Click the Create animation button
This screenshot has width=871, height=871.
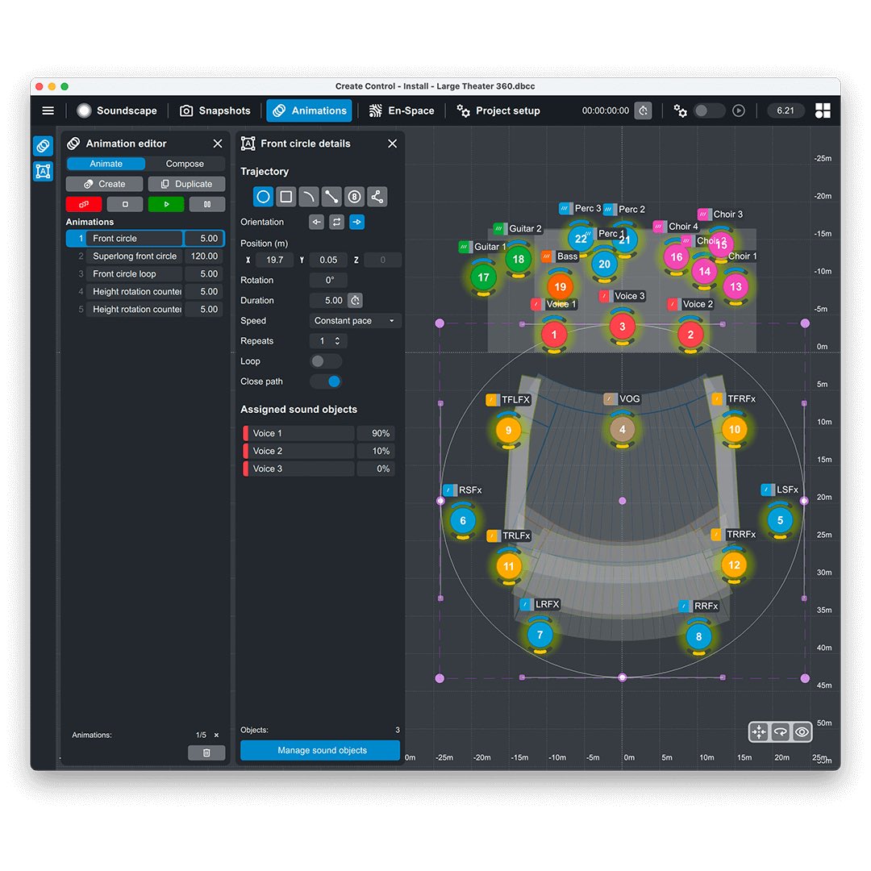point(104,185)
